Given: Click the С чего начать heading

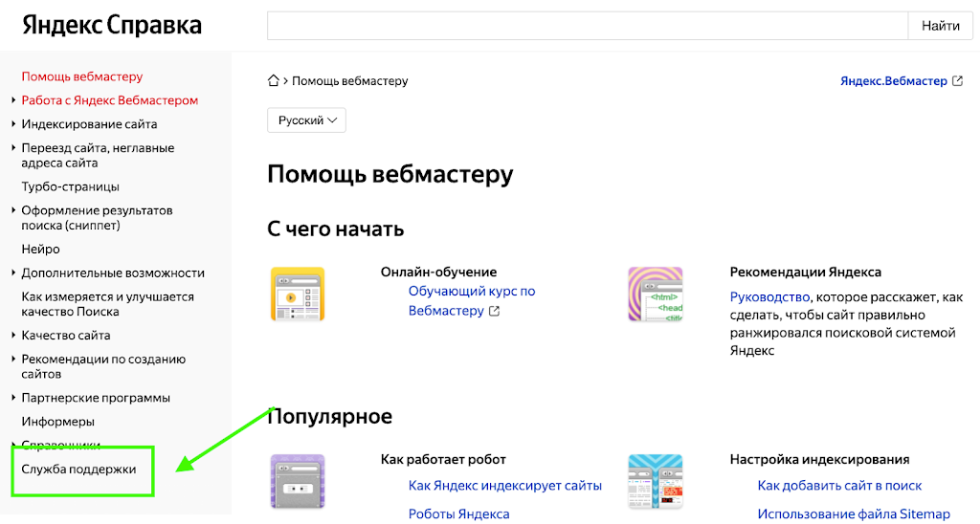Looking at the screenshot, I should coord(336,229).
